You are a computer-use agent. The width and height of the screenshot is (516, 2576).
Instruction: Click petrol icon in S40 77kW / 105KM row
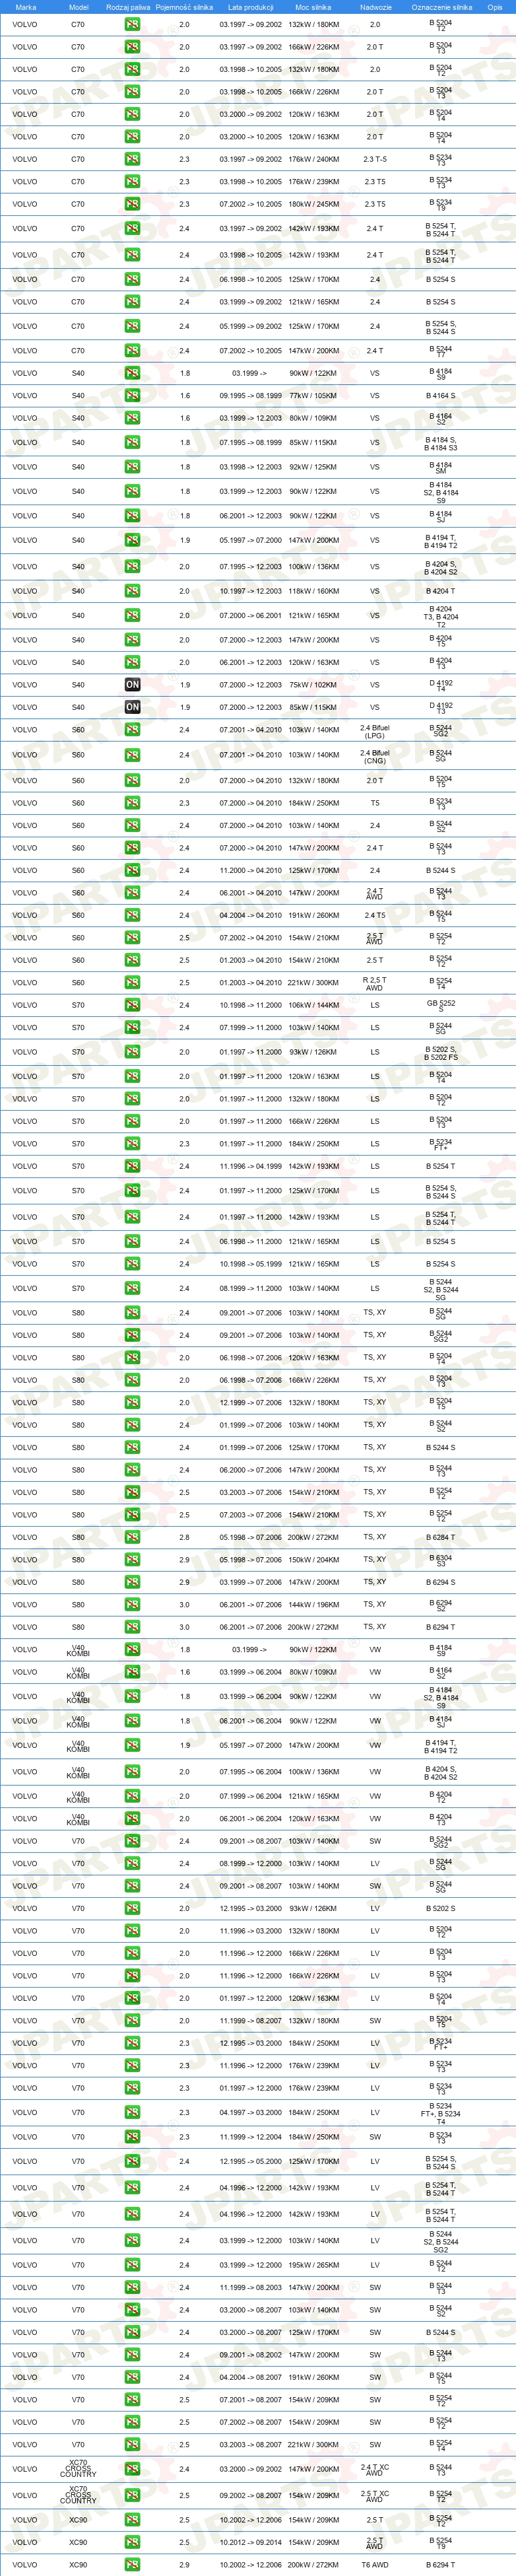132,396
